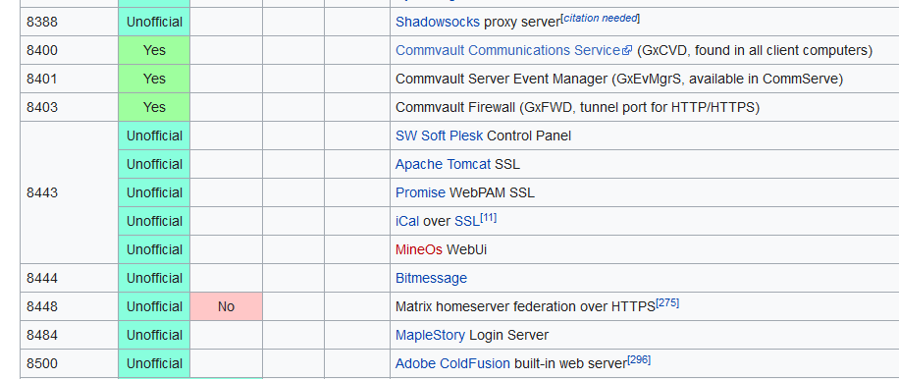This screenshot has height=379, width=899.
Task: Click Unofficial cell in Apache Tomcat row
Action: coord(154,165)
